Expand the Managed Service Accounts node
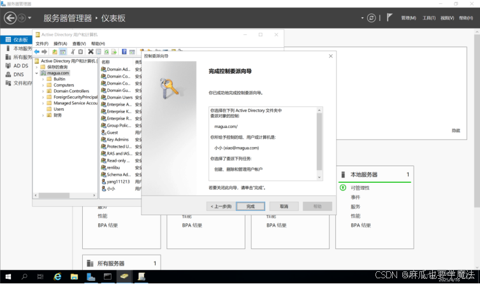480x284 pixels. pos(43,103)
